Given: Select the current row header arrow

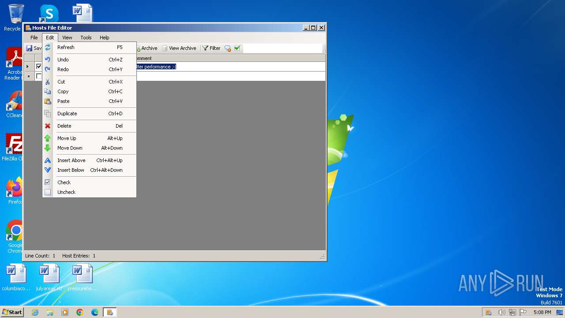Looking at the screenshot, I should [29, 67].
